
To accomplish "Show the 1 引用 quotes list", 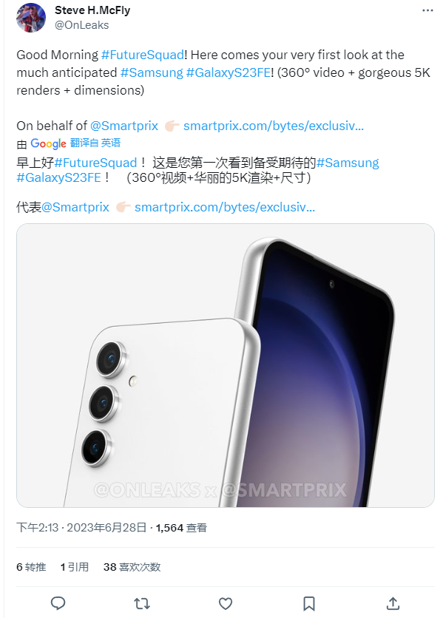I will 74,567.
